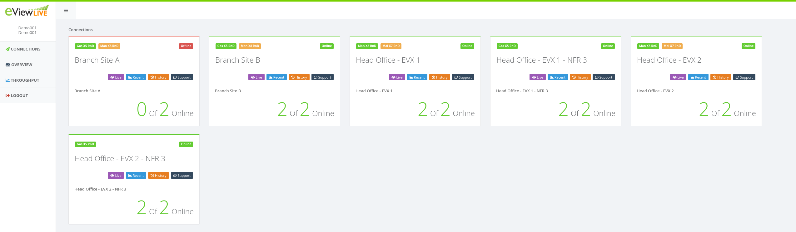Show Recent data for Head Office - EVX 2 - NFR 3
Image resolution: width=796 pixels, height=232 pixels.
pos(136,176)
